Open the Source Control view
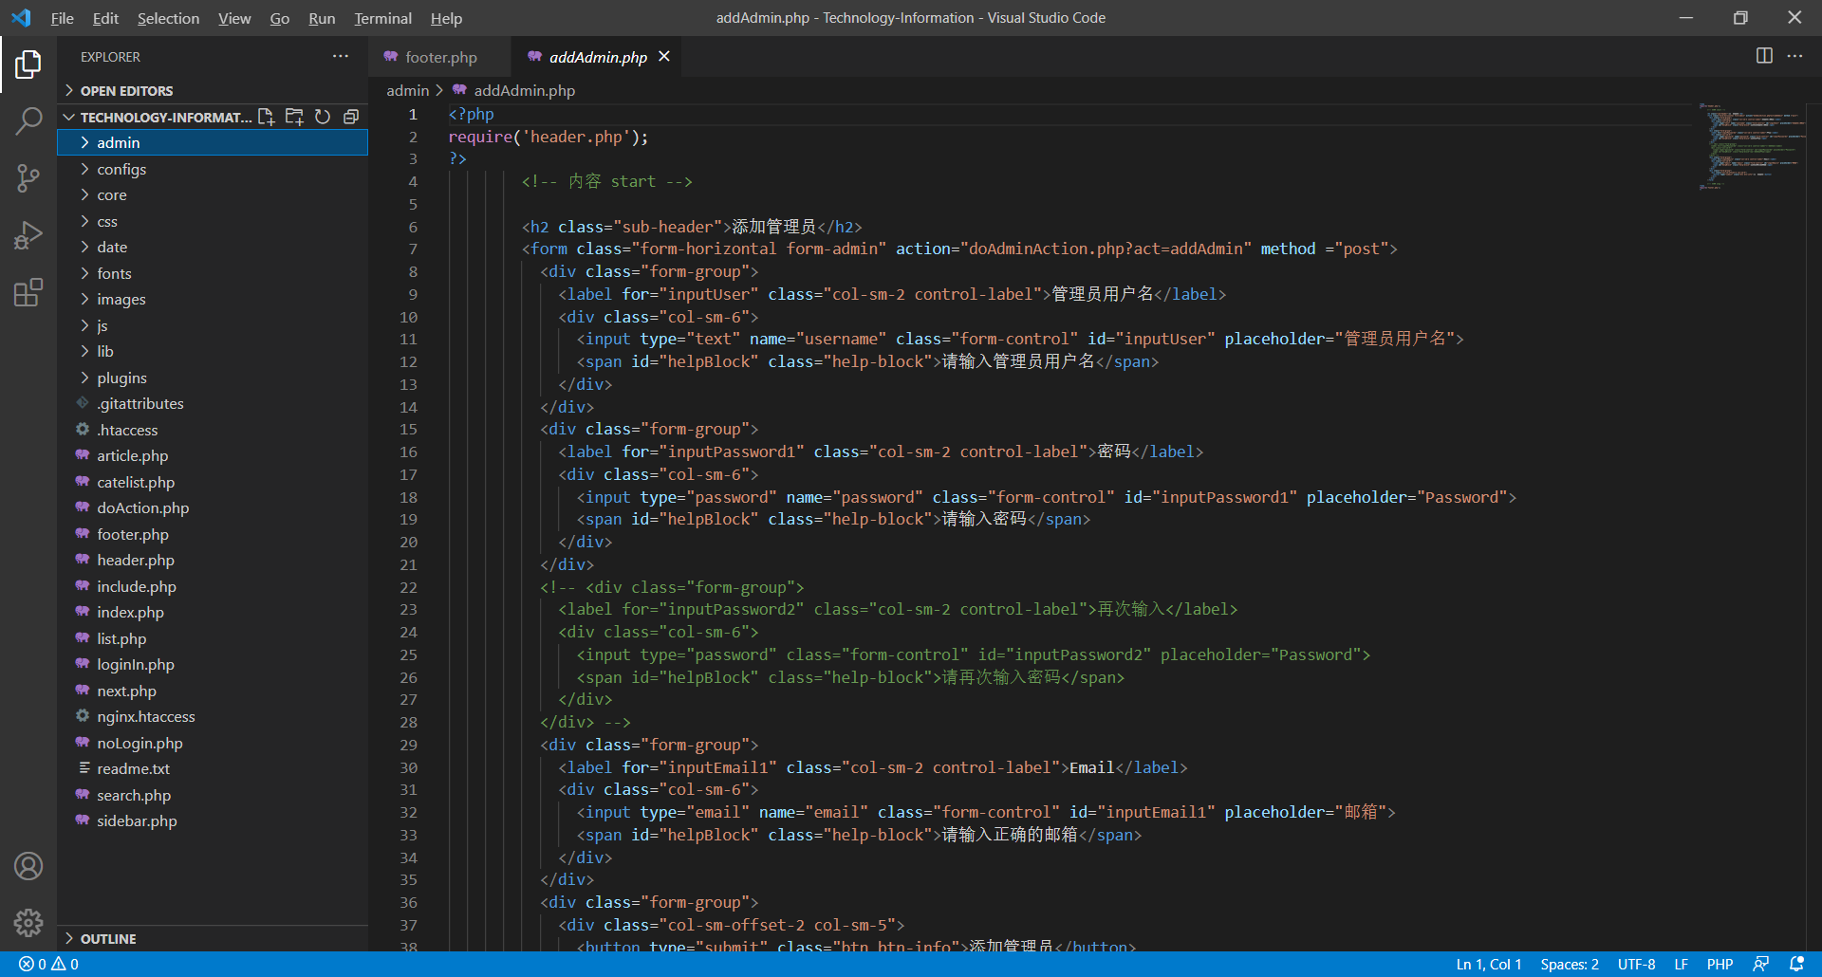 [28, 177]
